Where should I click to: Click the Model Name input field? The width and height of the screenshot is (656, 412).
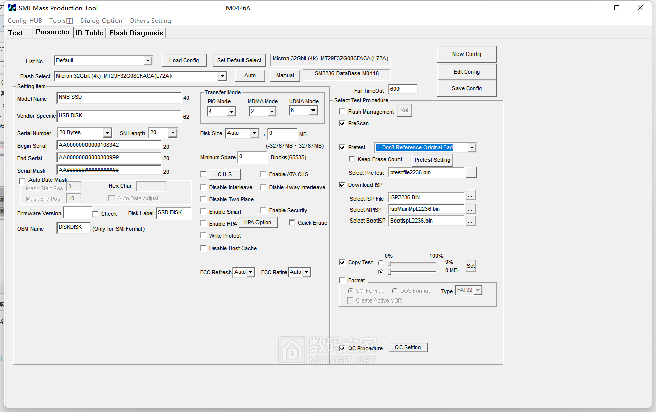click(119, 98)
